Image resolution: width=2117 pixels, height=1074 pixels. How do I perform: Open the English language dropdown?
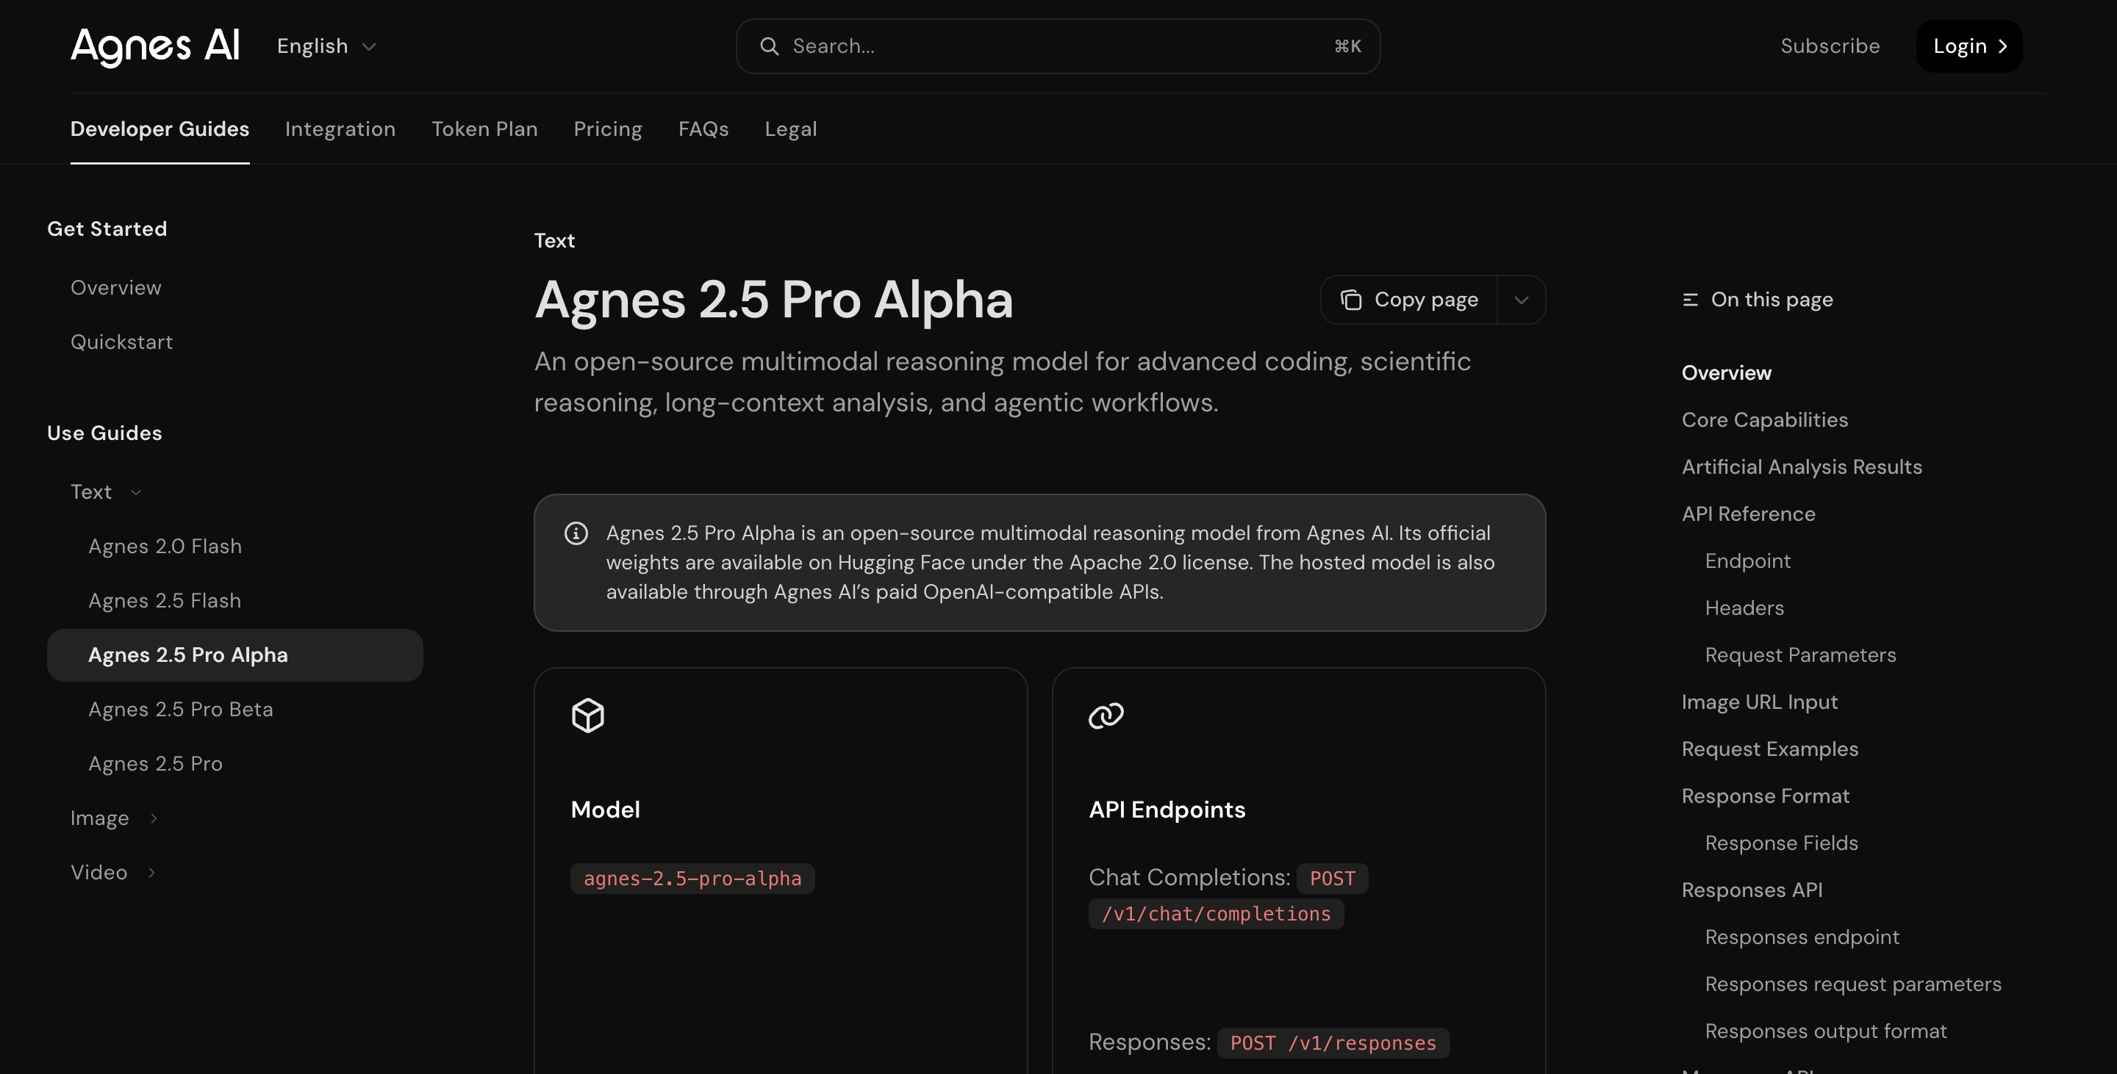click(326, 46)
